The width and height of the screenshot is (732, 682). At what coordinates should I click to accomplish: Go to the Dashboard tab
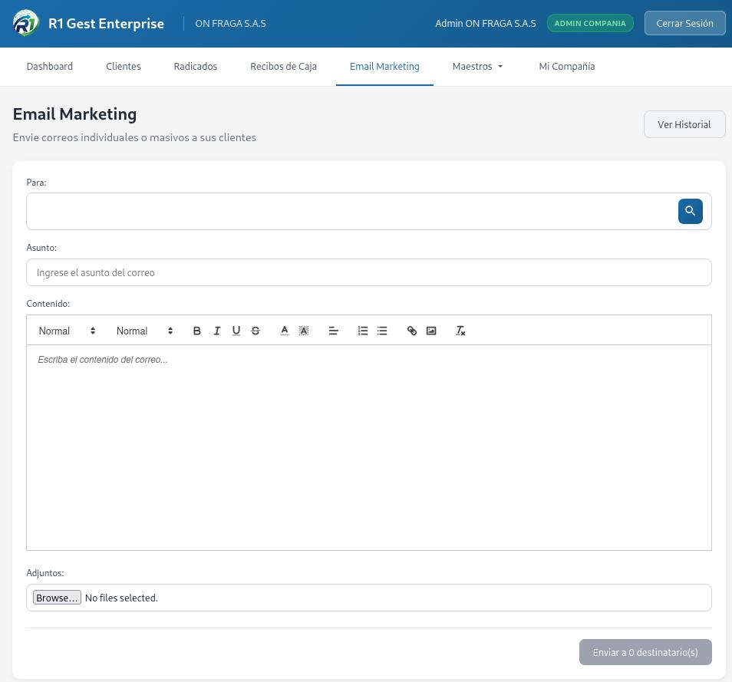coord(49,66)
